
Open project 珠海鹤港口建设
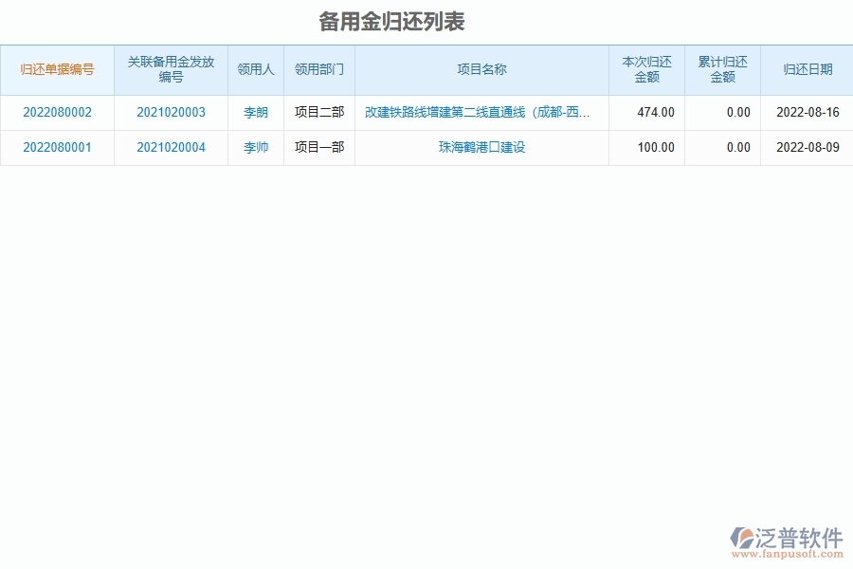point(480,147)
